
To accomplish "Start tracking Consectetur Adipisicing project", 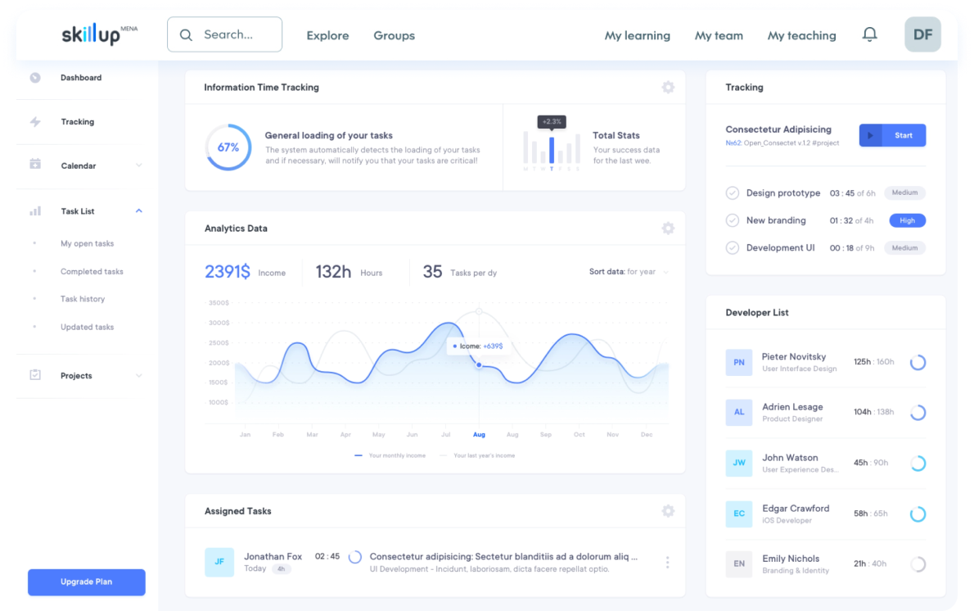I will point(892,135).
